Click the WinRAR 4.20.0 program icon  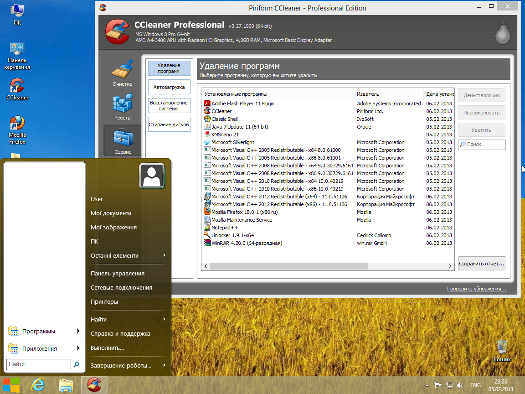(x=207, y=243)
